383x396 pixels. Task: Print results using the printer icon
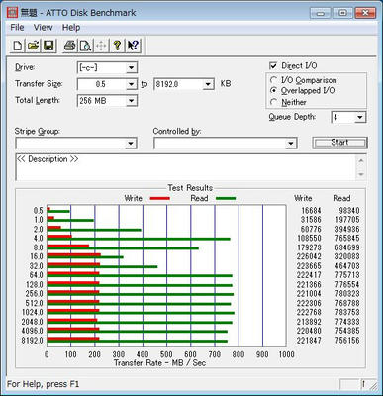point(69,46)
